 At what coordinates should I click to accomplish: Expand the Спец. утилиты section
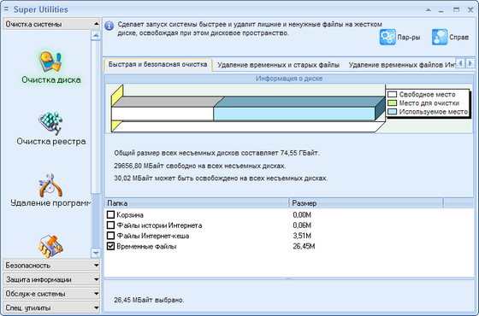point(51,307)
